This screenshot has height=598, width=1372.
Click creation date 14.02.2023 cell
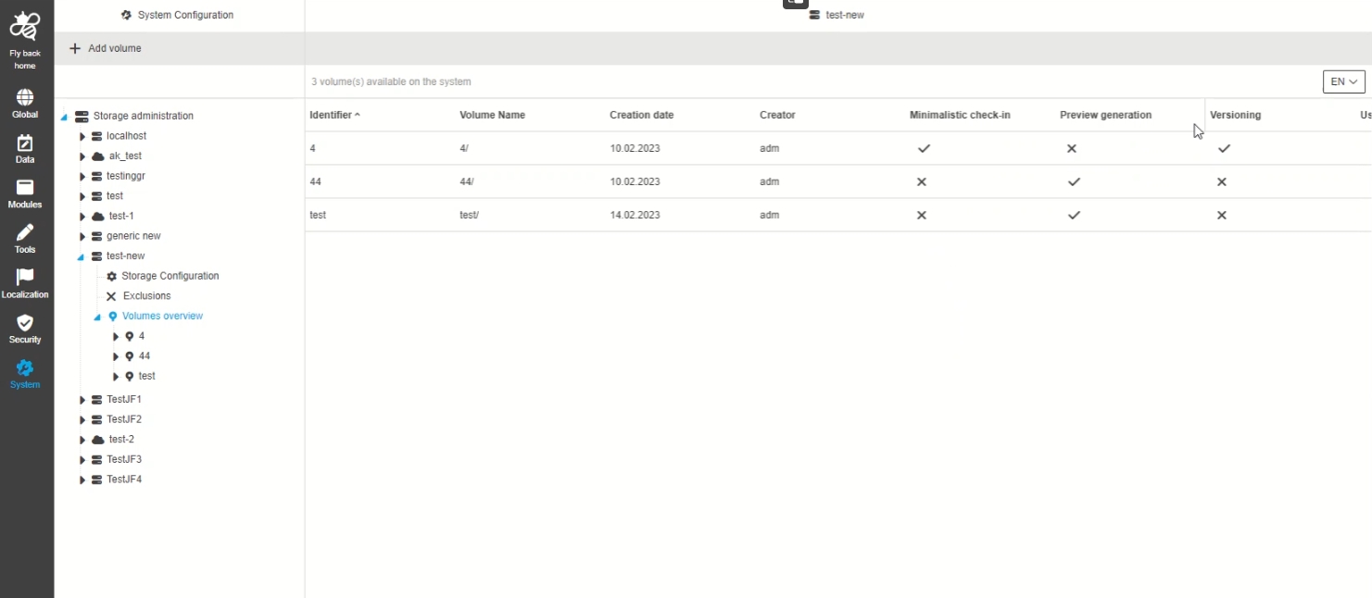(x=635, y=215)
